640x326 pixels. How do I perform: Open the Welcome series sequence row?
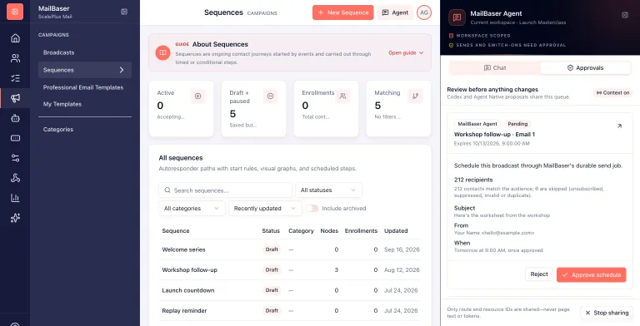291,249
